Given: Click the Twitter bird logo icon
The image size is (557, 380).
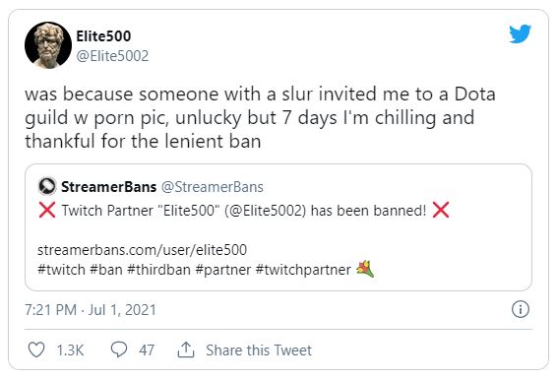Looking at the screenshot, I should [520, 34].
